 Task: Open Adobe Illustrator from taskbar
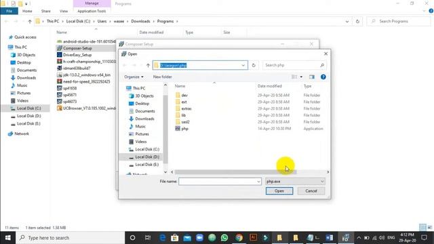253,238
